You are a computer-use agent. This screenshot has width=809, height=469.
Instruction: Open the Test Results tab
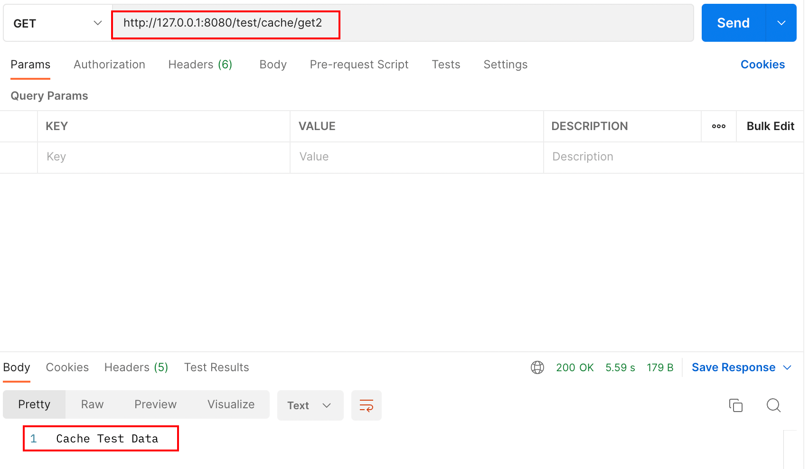tap(216, 367)
